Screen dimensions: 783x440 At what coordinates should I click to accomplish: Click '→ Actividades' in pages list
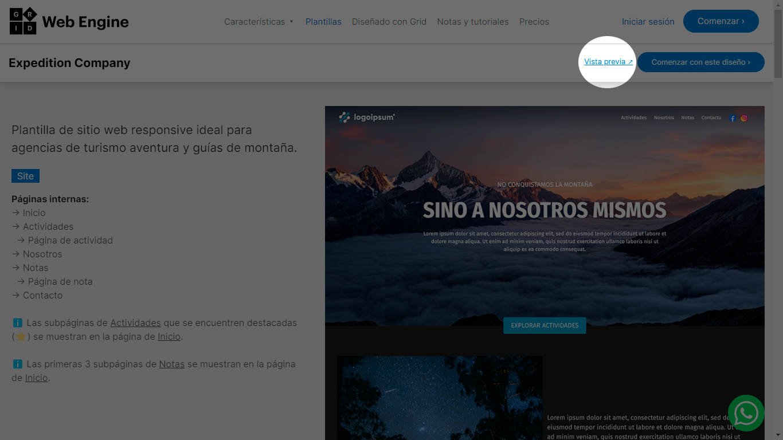tap(42, 226)
